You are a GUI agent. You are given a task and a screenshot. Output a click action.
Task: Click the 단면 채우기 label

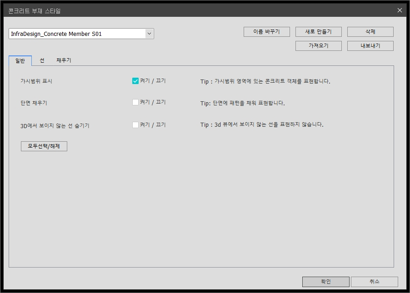(x=34, y=103)
